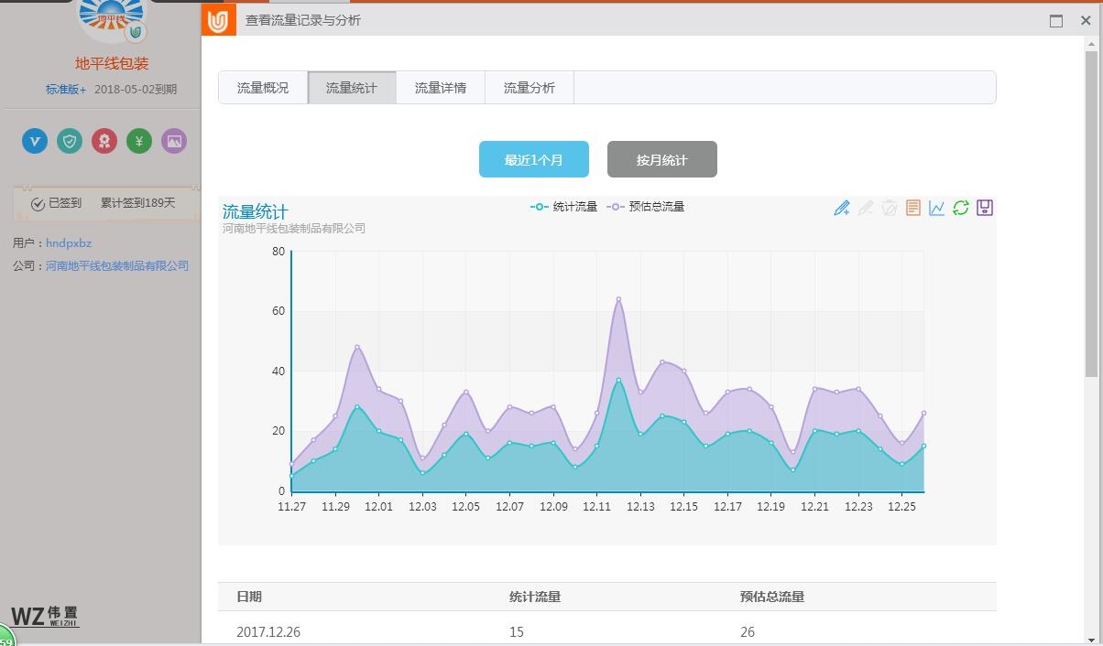This screenshot has width=1103, height=646.
Task: Click the 最近1个月 button
Action: (533, 159)
